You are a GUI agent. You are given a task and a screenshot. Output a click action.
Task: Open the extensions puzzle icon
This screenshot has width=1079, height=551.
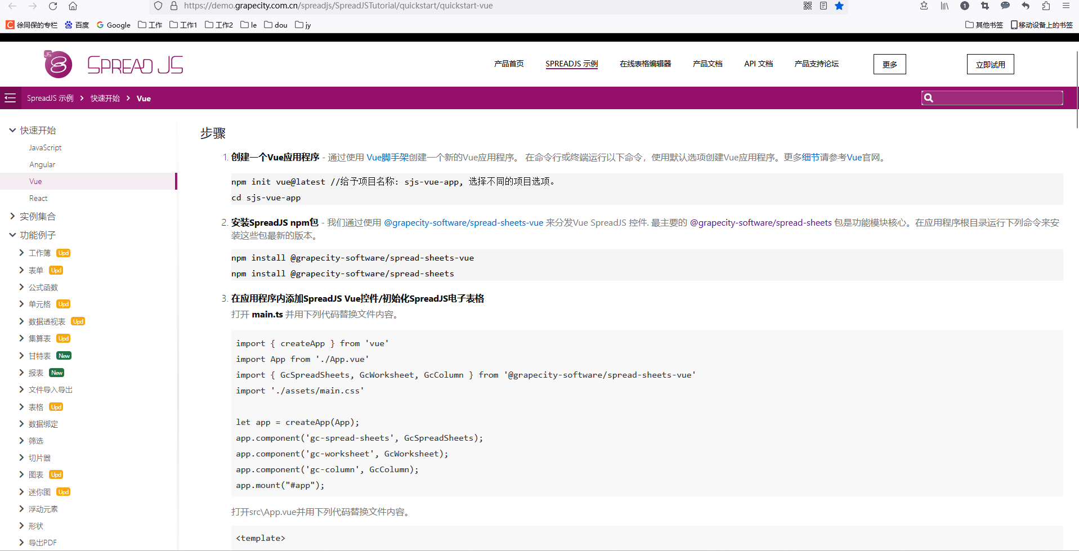1046,6
